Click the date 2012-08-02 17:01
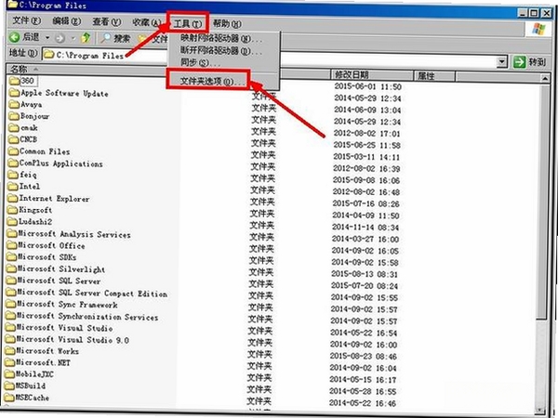The image size is (558, 418). pos(367,134)
